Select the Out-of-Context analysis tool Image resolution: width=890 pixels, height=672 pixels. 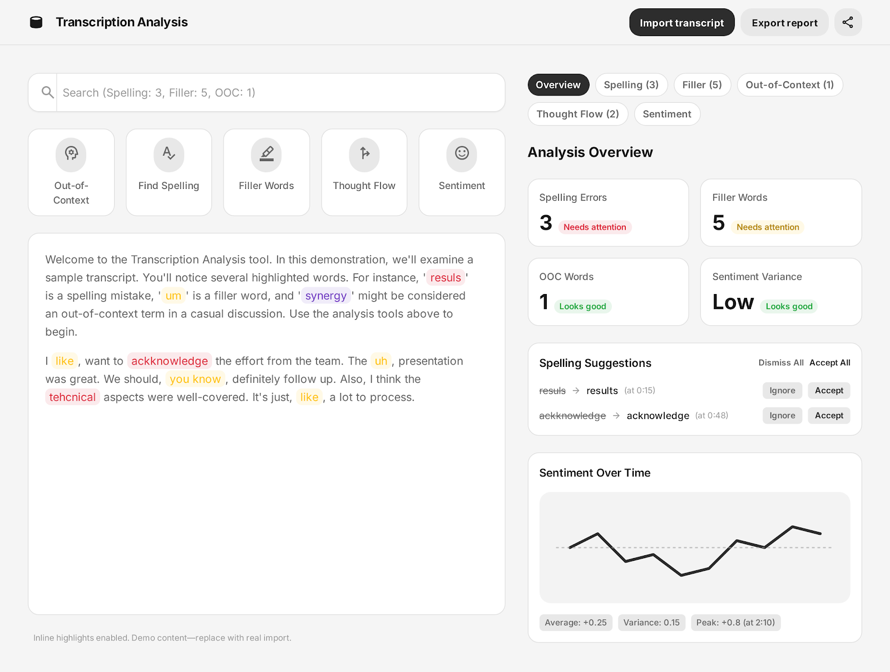pos(71,172)
